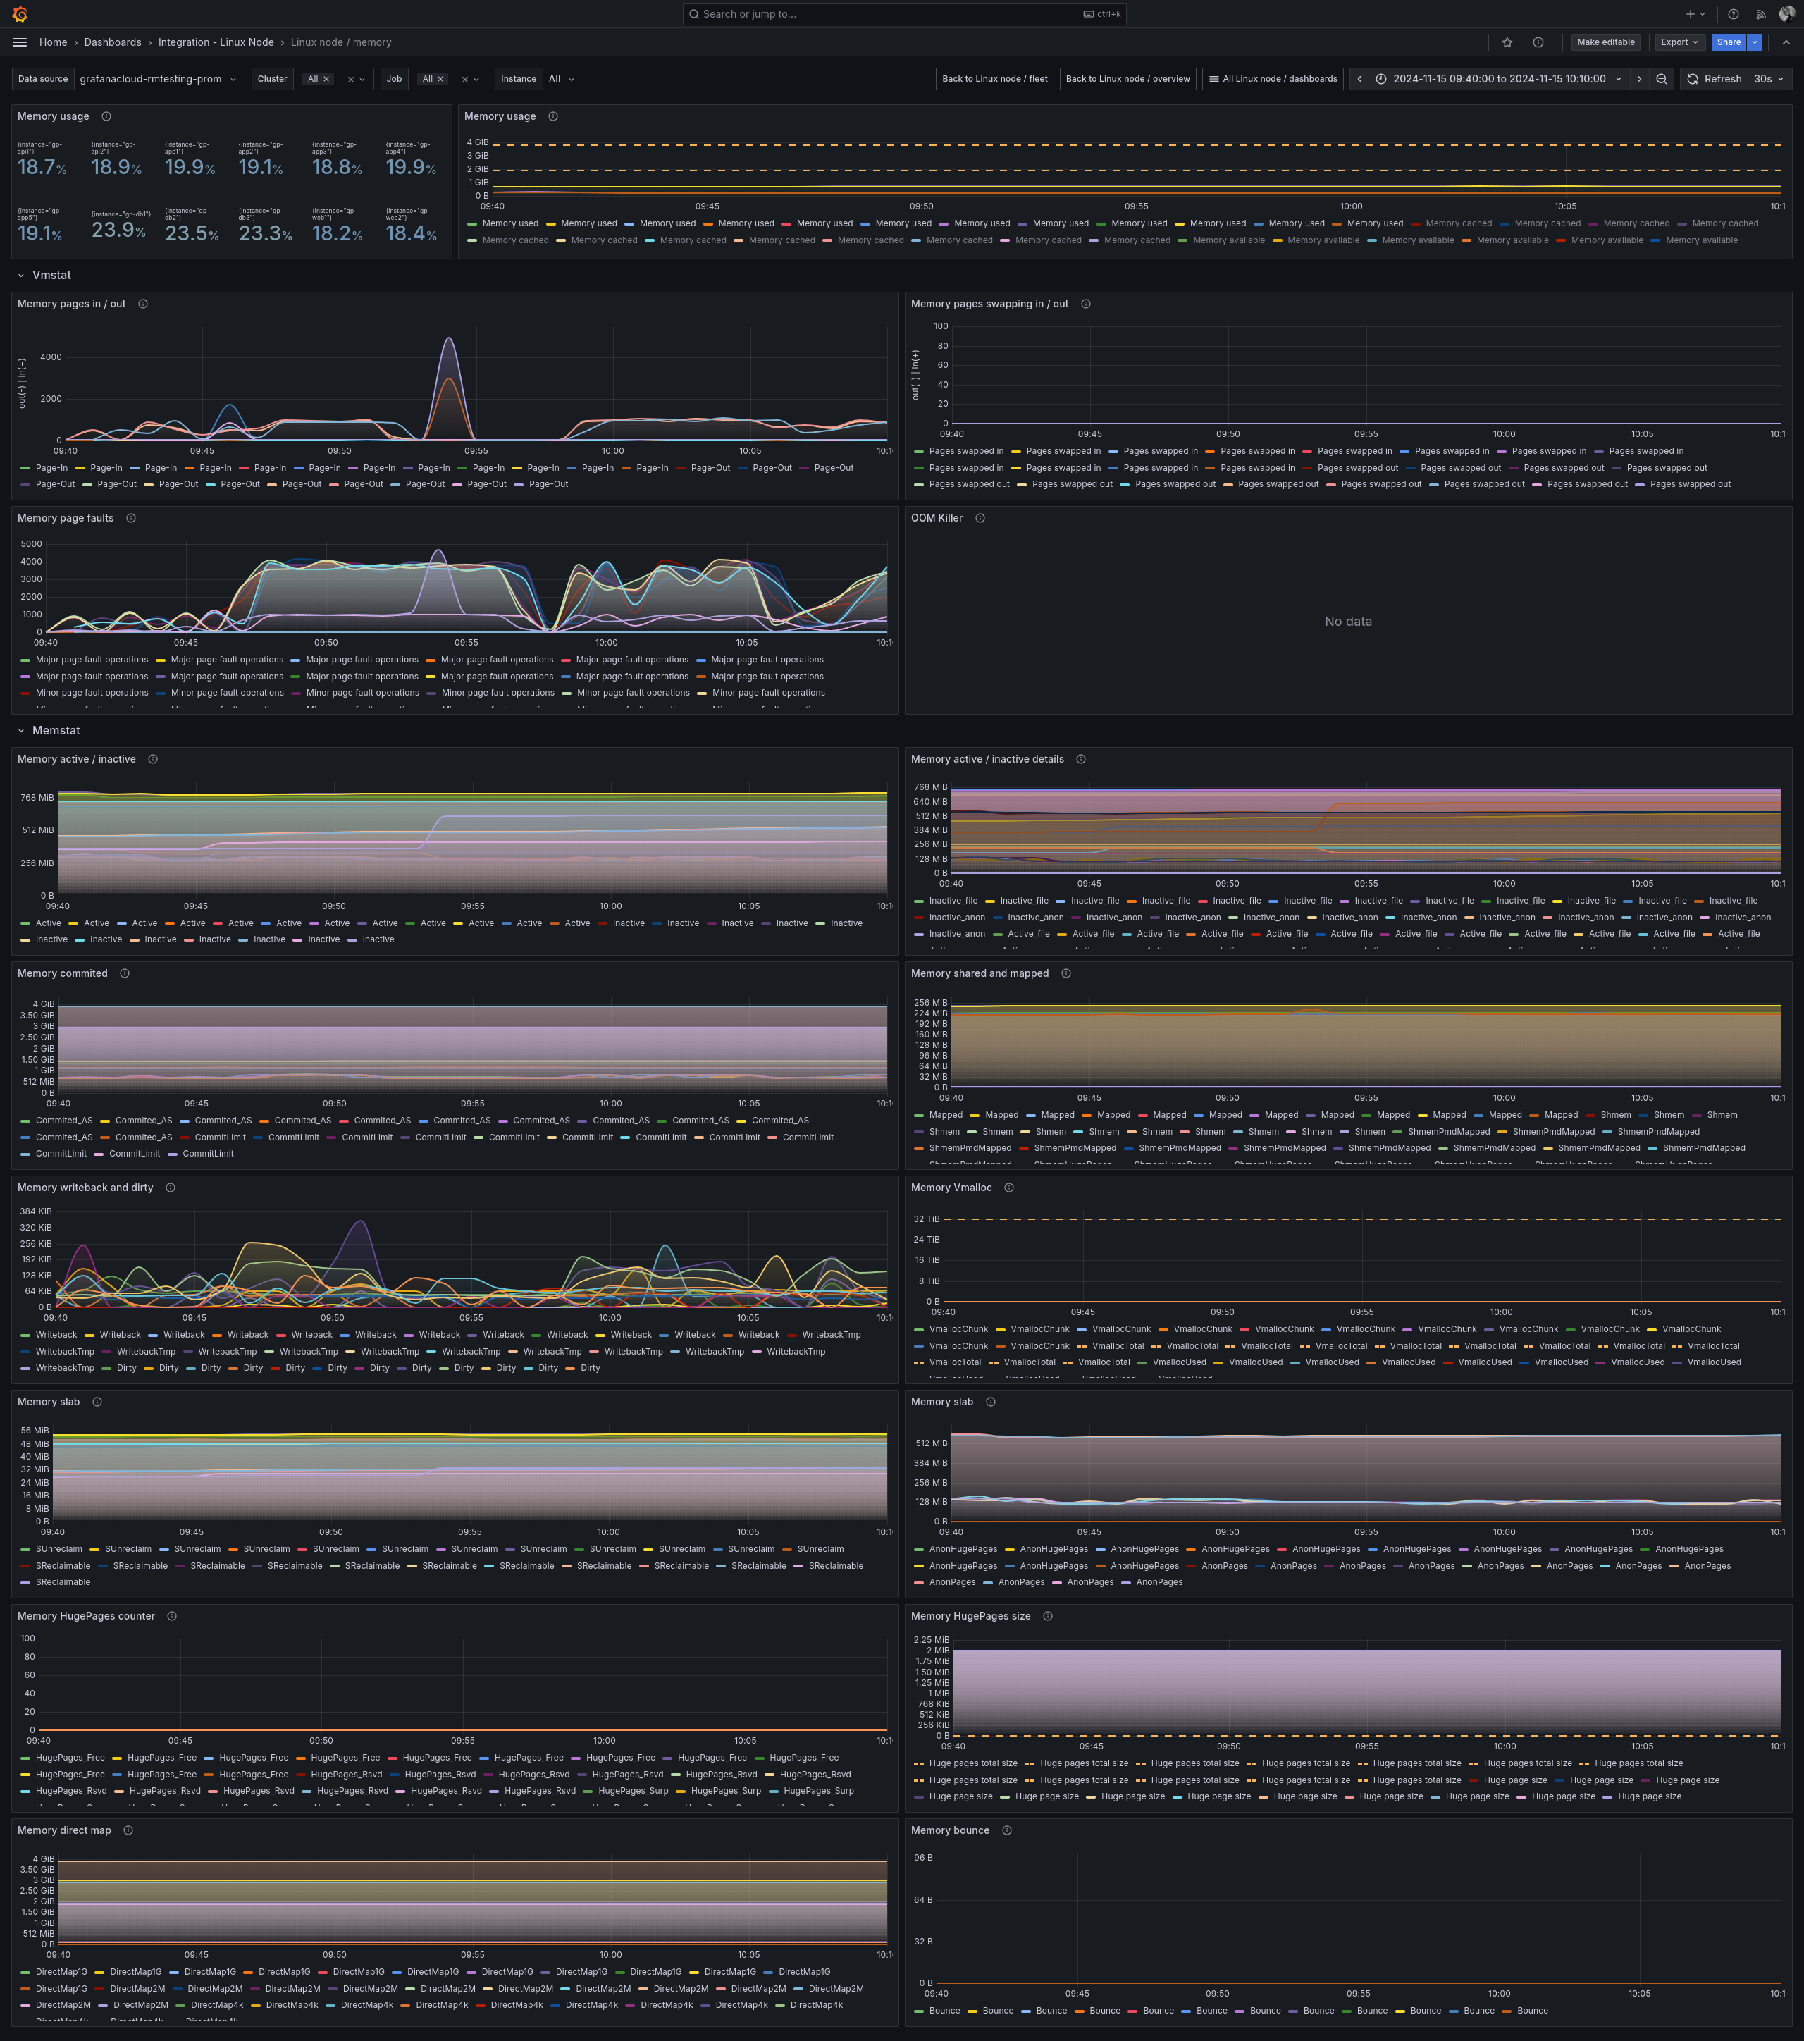This screenshot has width=1804, height=2041.
Task: Open the info tooltip on Memory page faults panel
Action: point(130,518)
